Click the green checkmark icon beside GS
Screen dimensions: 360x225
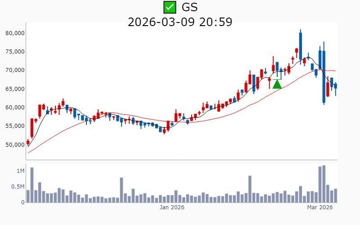169,7
